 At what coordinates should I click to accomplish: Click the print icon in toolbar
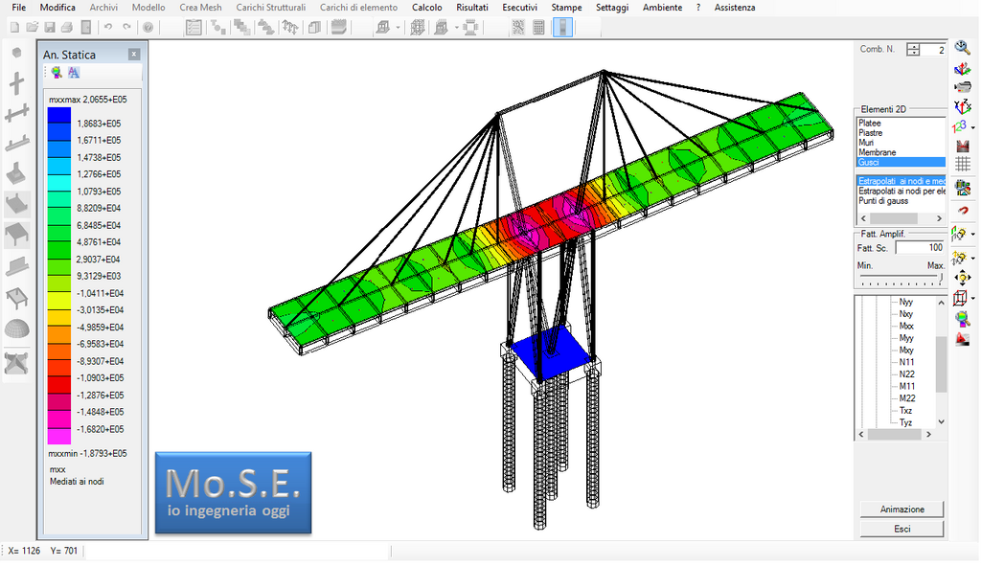coord(67,28)
